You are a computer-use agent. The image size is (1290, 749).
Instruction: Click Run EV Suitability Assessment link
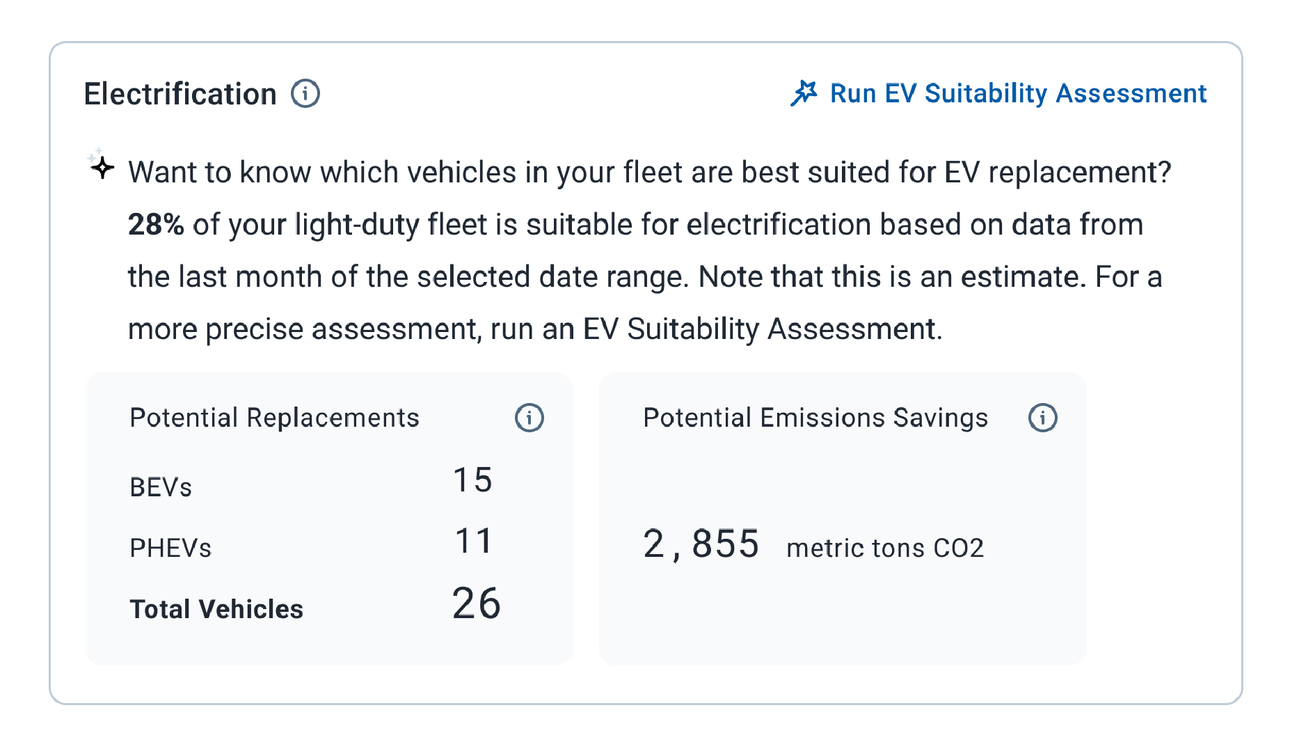point(1017,93)
